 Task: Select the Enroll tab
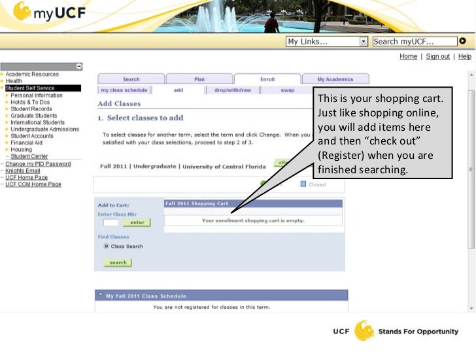point(267,79)
